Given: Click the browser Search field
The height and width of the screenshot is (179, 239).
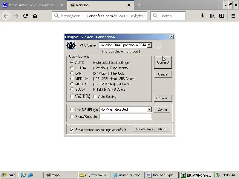Looking at the screenshot, I should coord(168,16).
